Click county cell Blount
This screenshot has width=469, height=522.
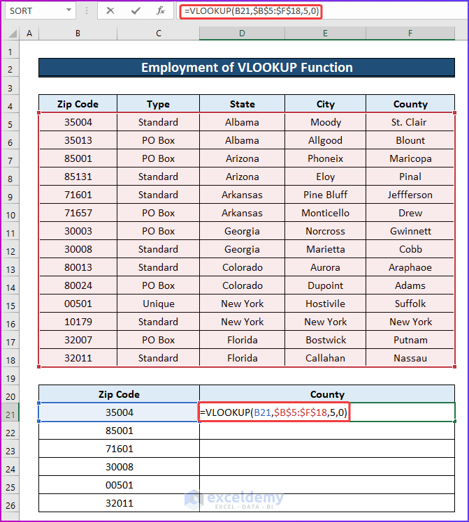(x=410, y=140)
